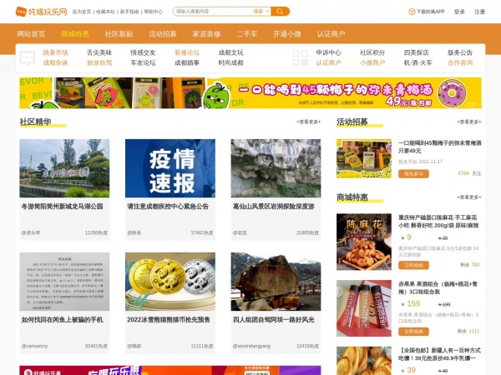Open post 四人组团自驾阿坝一路好风光

pos(274,320)
